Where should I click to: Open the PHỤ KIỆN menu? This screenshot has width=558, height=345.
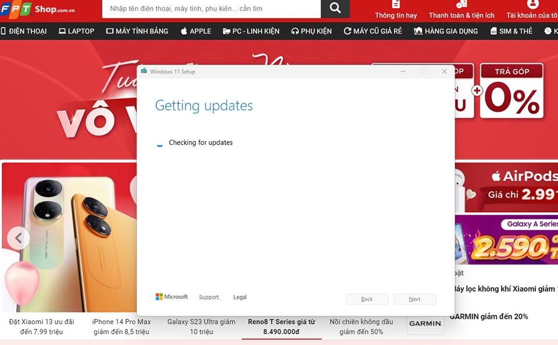click(x=312, y=31)
